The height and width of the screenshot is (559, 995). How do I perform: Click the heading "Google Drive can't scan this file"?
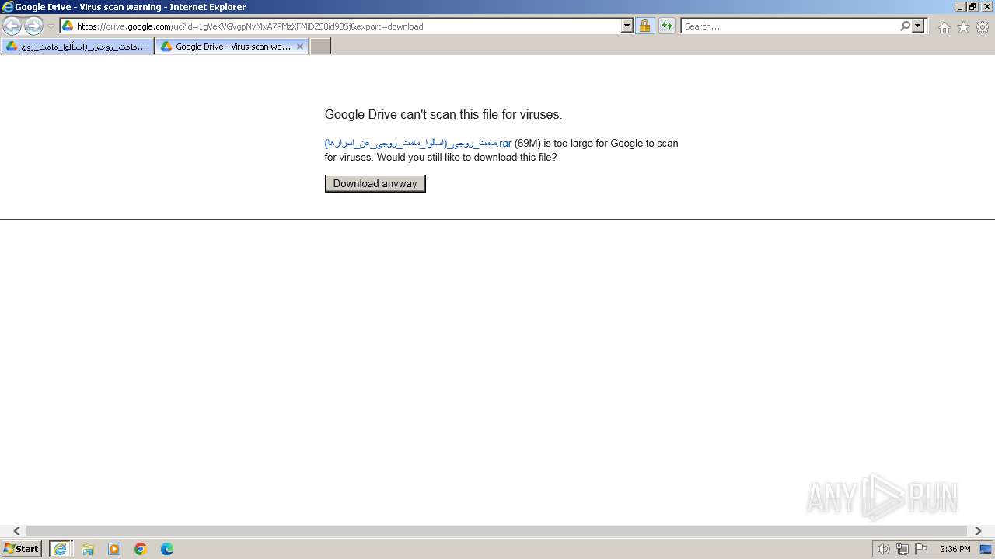[x=443, y=114]
